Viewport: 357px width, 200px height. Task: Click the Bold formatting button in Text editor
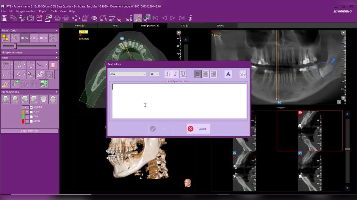click(167, 74)
